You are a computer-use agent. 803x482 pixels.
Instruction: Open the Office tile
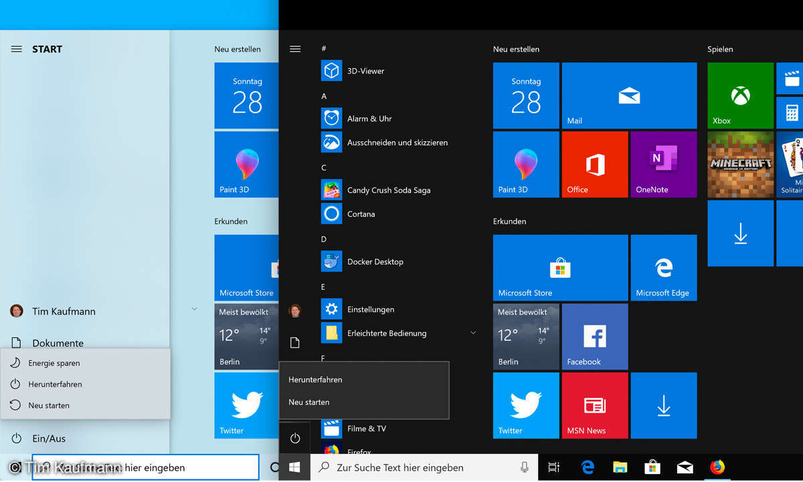click(595, 165)
